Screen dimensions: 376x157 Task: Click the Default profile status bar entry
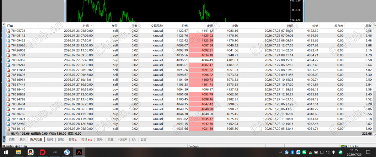pos(194,146)
